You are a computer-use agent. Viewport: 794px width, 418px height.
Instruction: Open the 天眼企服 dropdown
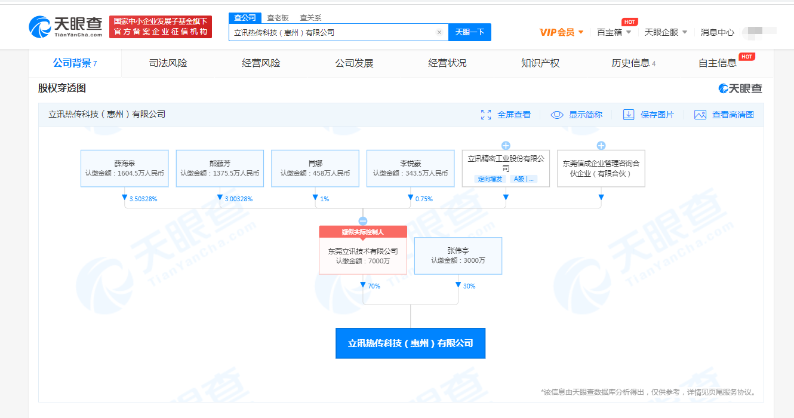(x=666, y=32)
